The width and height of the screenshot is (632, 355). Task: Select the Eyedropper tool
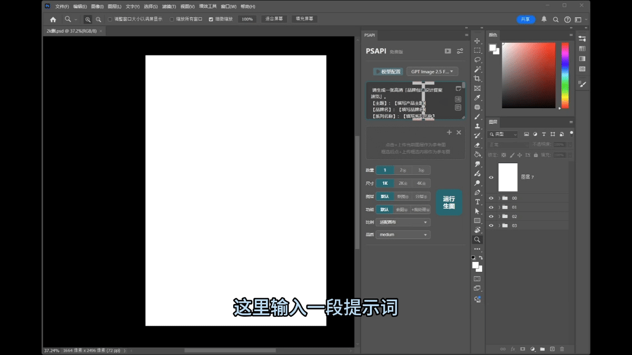click(x=477, y=98)
